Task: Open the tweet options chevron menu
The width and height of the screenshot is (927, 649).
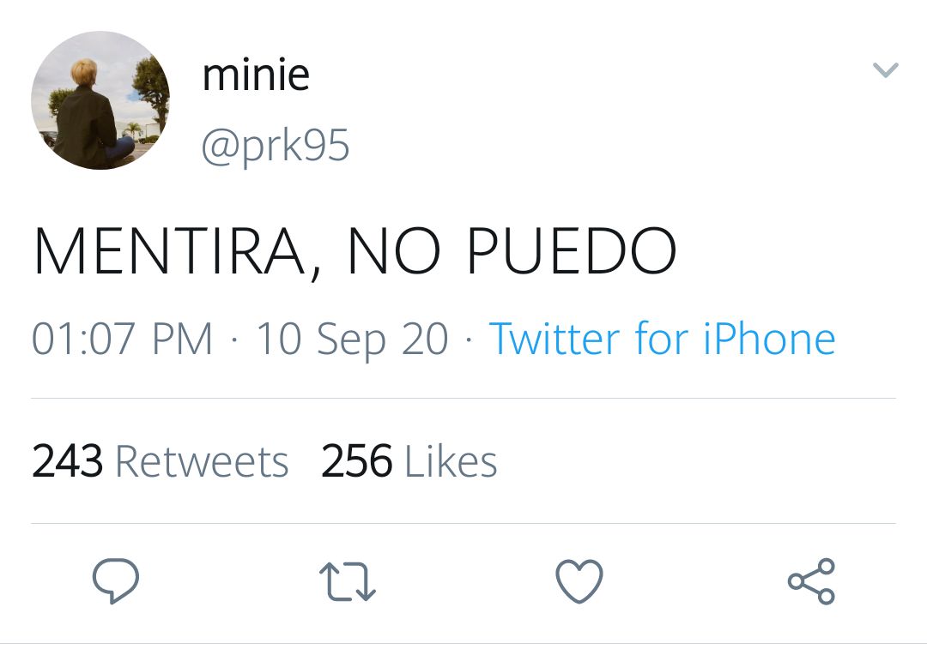Action: (886, 69)
